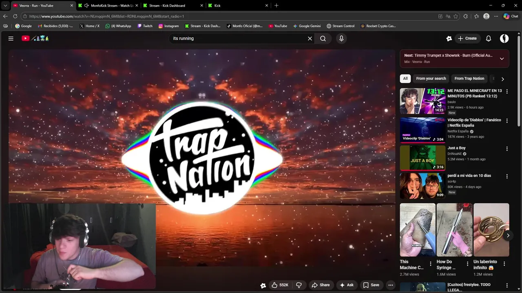Open options for This Machine short
The width and height of the screenshot is (522, 293).
pyautogui.click(x=431, y=264)
